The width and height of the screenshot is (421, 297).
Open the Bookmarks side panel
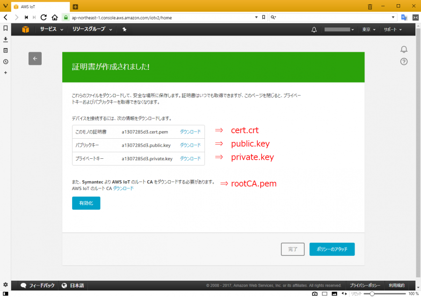pos(5,28)
